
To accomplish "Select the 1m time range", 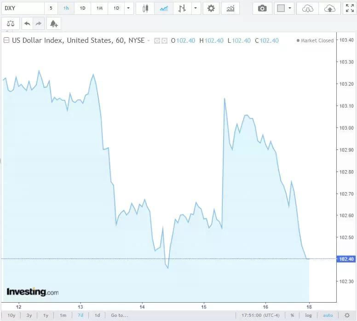I will point(63,315).
